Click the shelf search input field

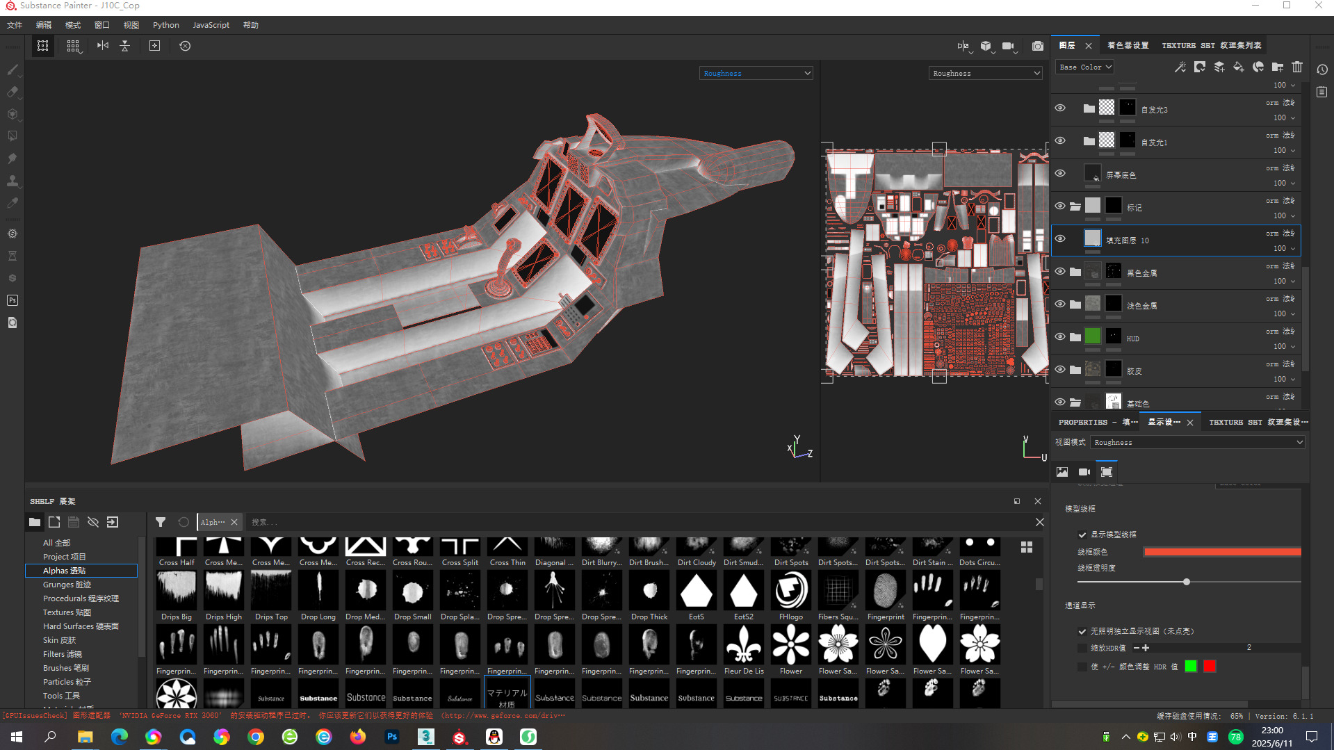pos(640,522)
